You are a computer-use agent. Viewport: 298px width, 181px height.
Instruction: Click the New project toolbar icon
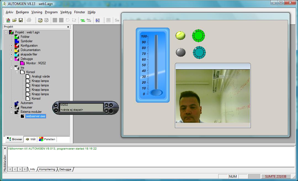point(8,20)
